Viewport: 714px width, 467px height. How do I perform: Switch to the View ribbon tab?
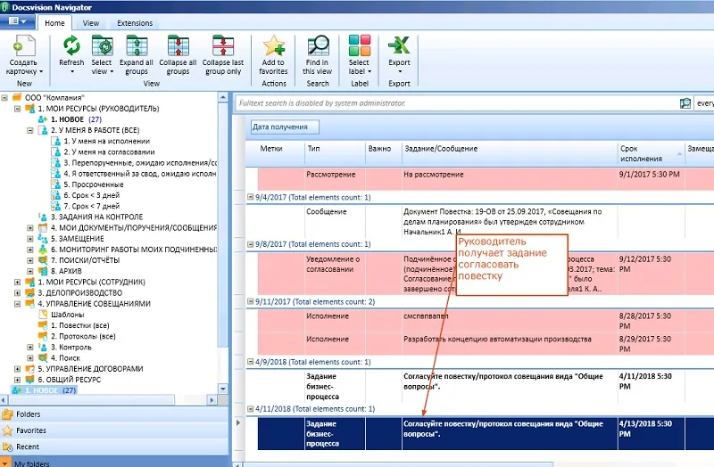pos(91,23)
